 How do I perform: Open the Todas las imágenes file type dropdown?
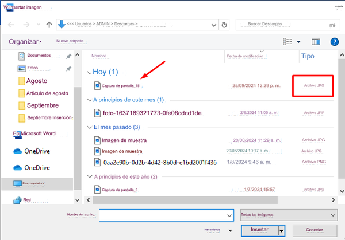coord(287,215)
